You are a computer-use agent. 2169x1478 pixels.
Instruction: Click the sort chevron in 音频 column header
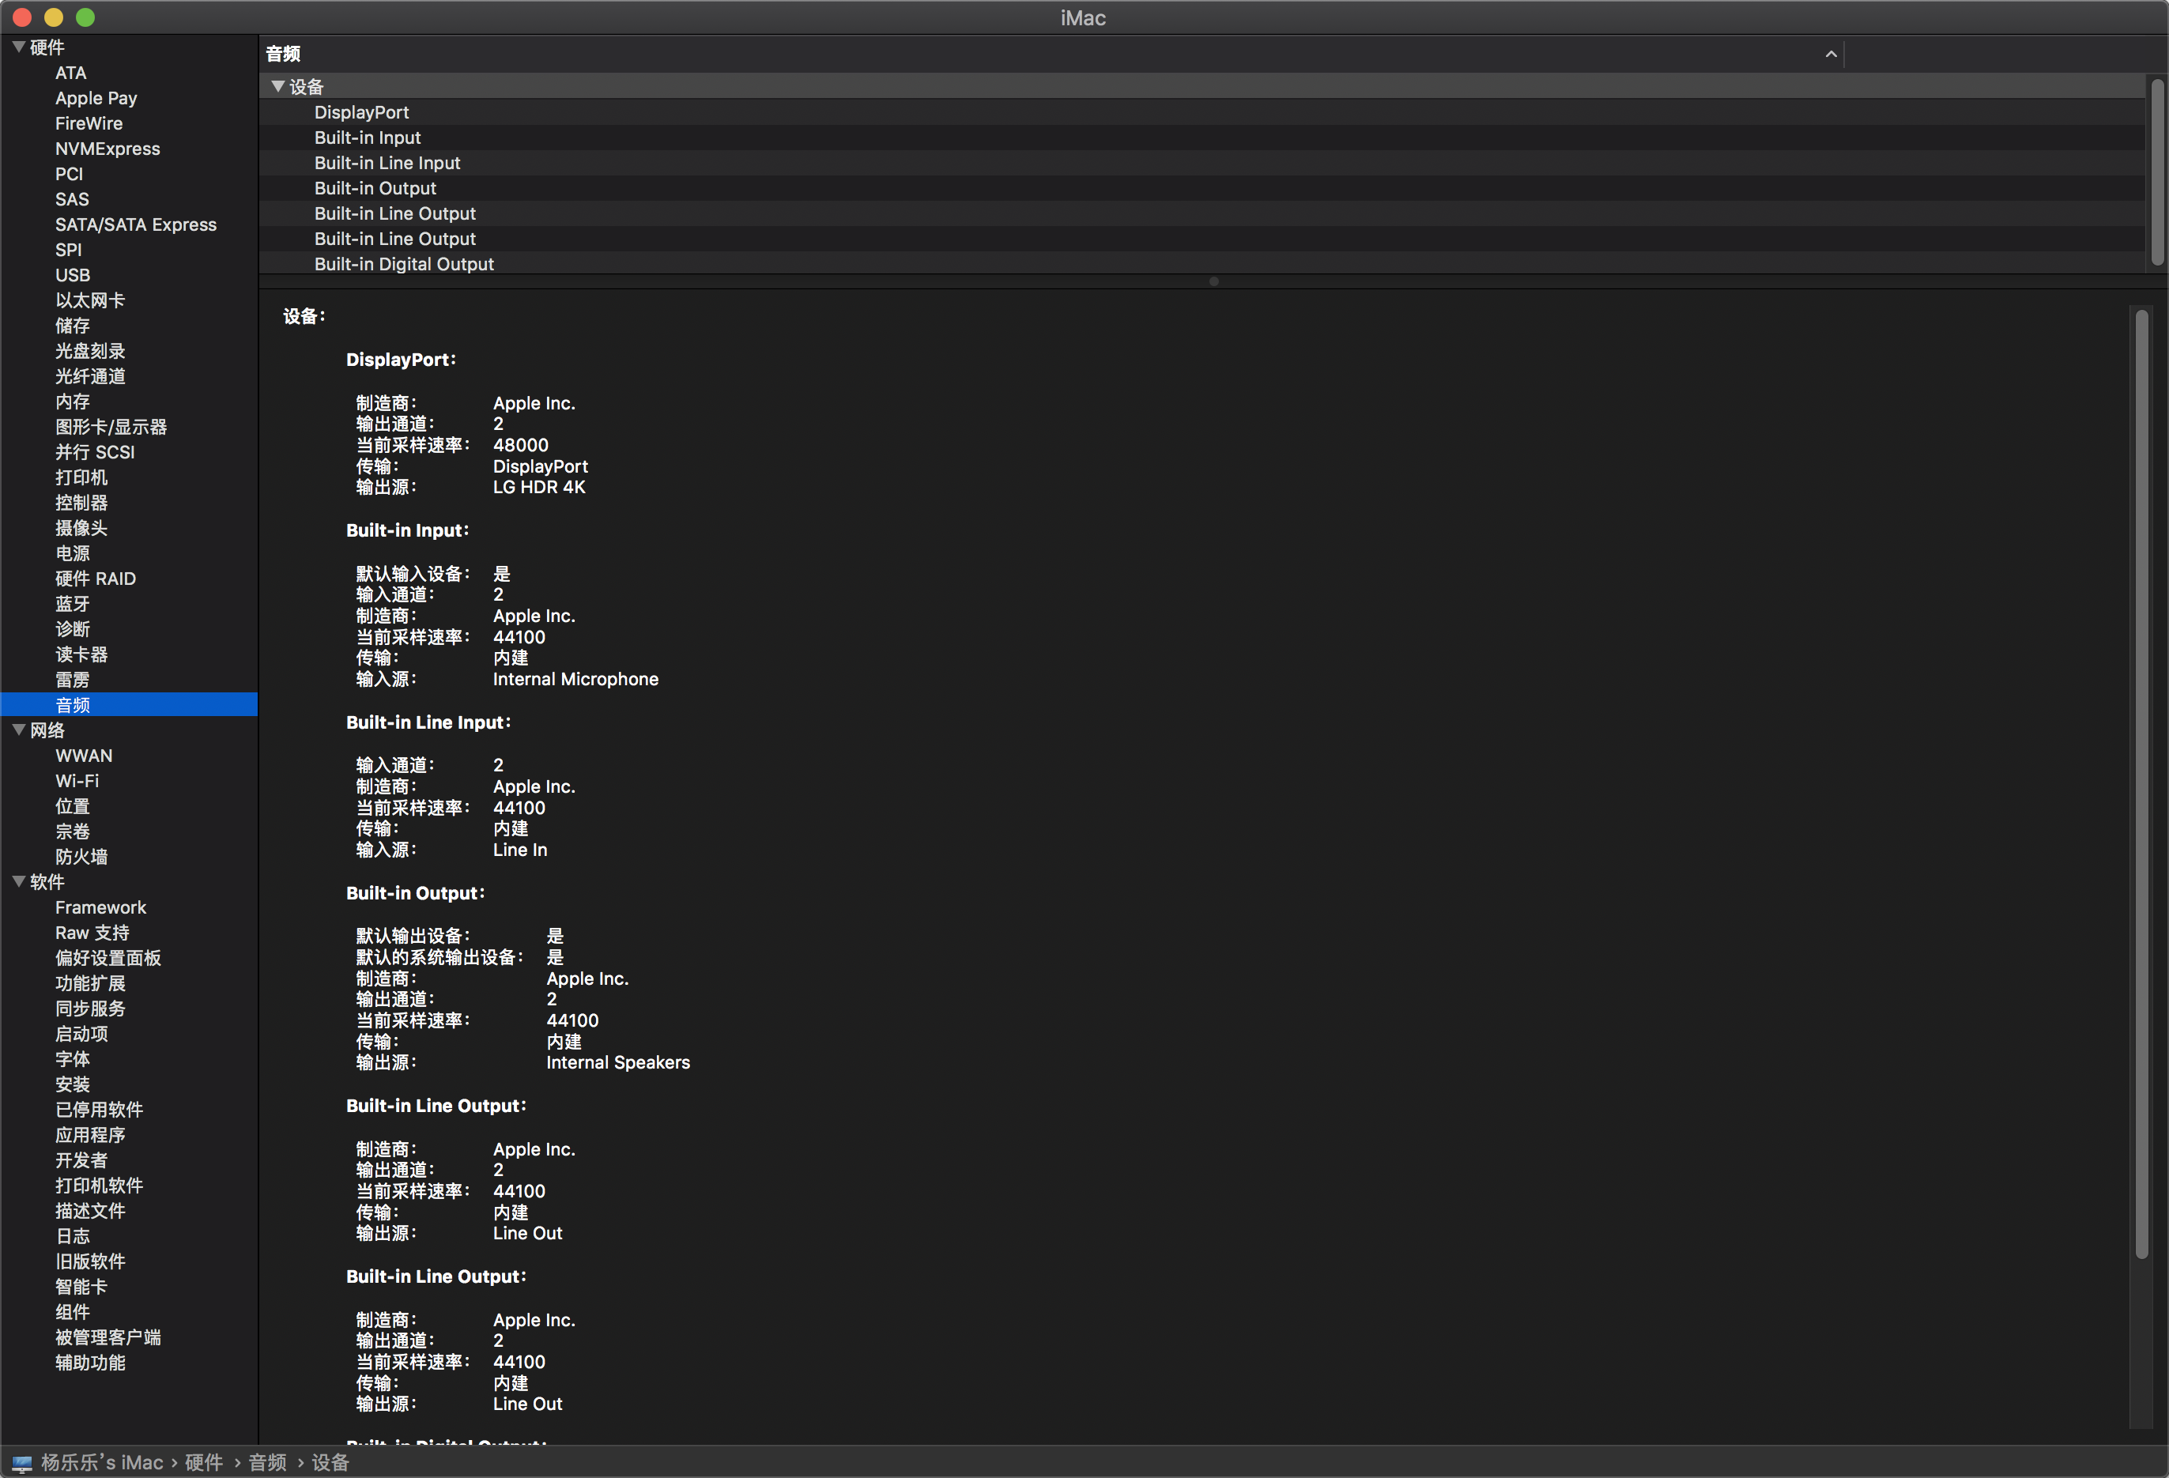tap(1830, 54)
